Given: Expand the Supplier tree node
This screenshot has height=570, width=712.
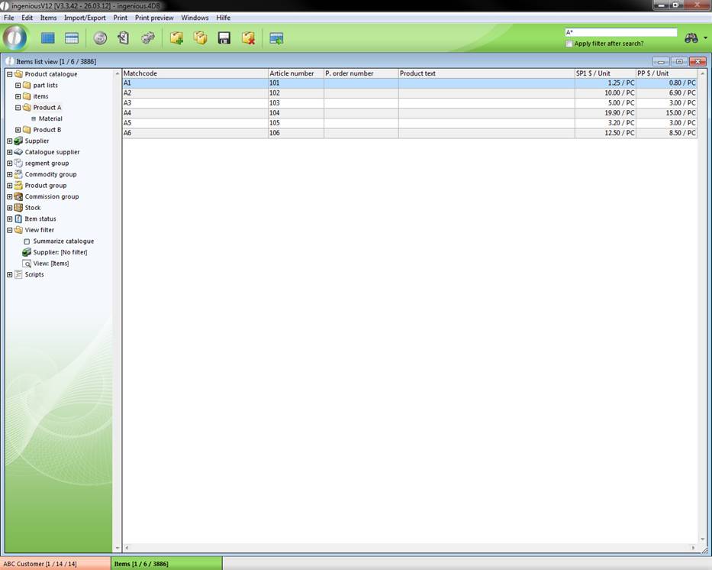Looking at the screenshot, I should [10, 141].
